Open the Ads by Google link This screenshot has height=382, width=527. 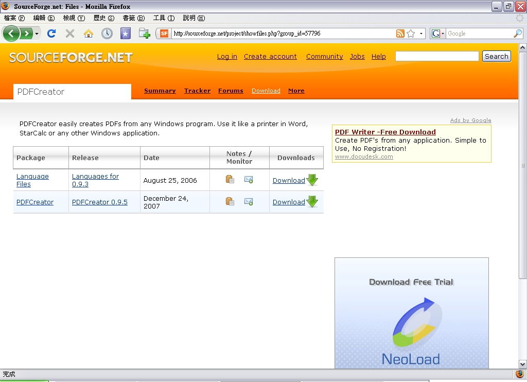click(470, 120)
